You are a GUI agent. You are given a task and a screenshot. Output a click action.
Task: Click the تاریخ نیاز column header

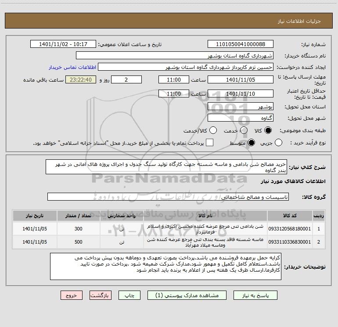pyautogui.click(x=35, y=216)
